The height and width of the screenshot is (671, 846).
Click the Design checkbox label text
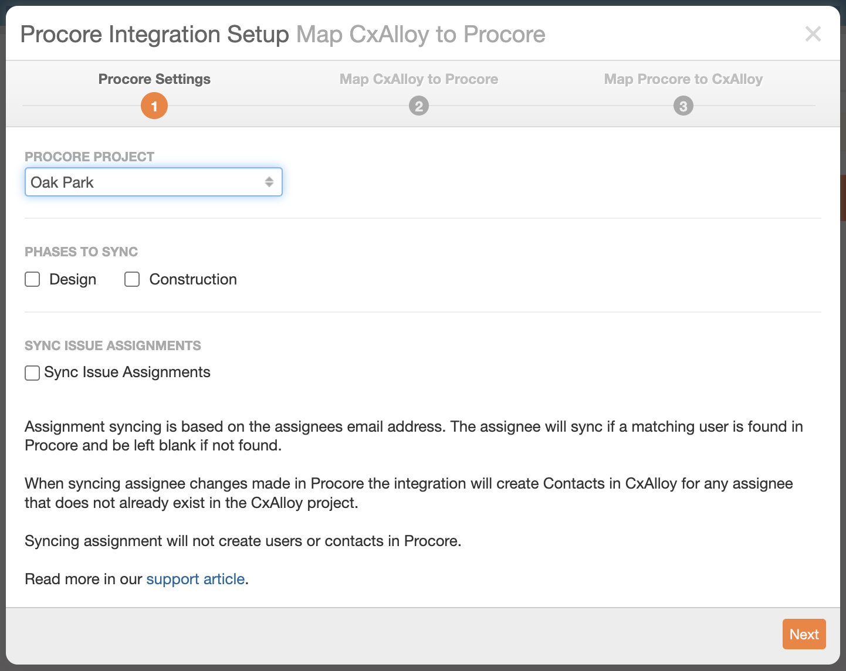click(x=73, y=279)
